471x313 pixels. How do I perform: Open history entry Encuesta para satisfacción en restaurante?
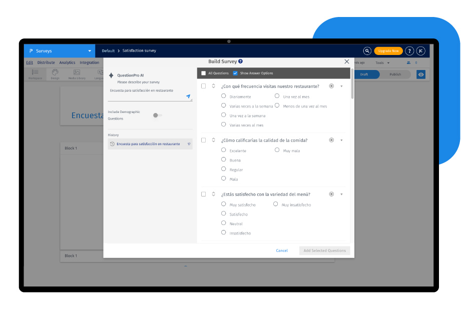(x=150, y=144)
